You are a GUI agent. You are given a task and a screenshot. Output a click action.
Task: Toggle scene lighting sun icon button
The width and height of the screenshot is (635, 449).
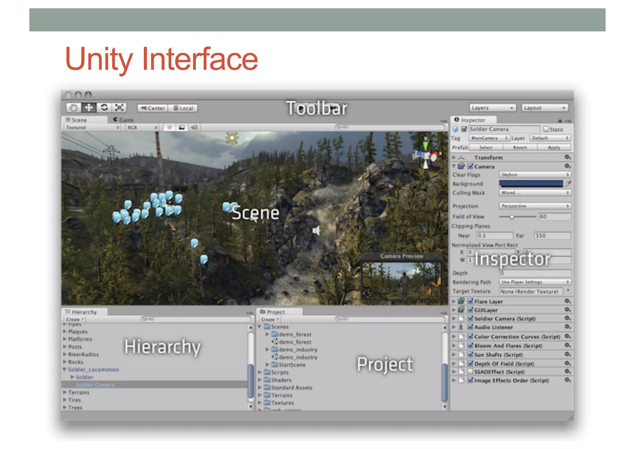(x=170, y=128)
